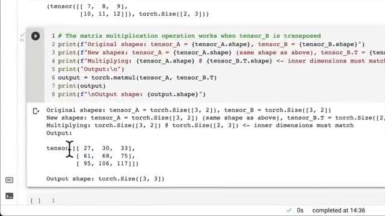The height and width of the screenshot is (216, 385).
Task: Click the "Multiplying" print statement on line 4
Action: tap(221, 61)
